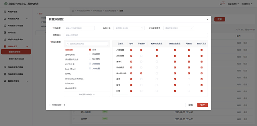The height and width of the screenshot is (126, 257).
Task: Click 跳转至元数据类型 link
Action: [x=85, y=95]
